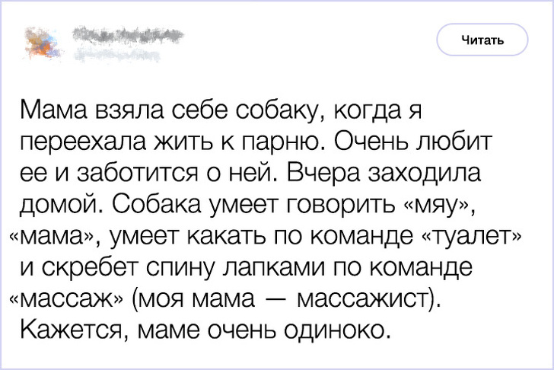Click the final line "Кажется, маме очень одиноко"
The height and width of the screenshot is (370, 554).
click(204, 330)
